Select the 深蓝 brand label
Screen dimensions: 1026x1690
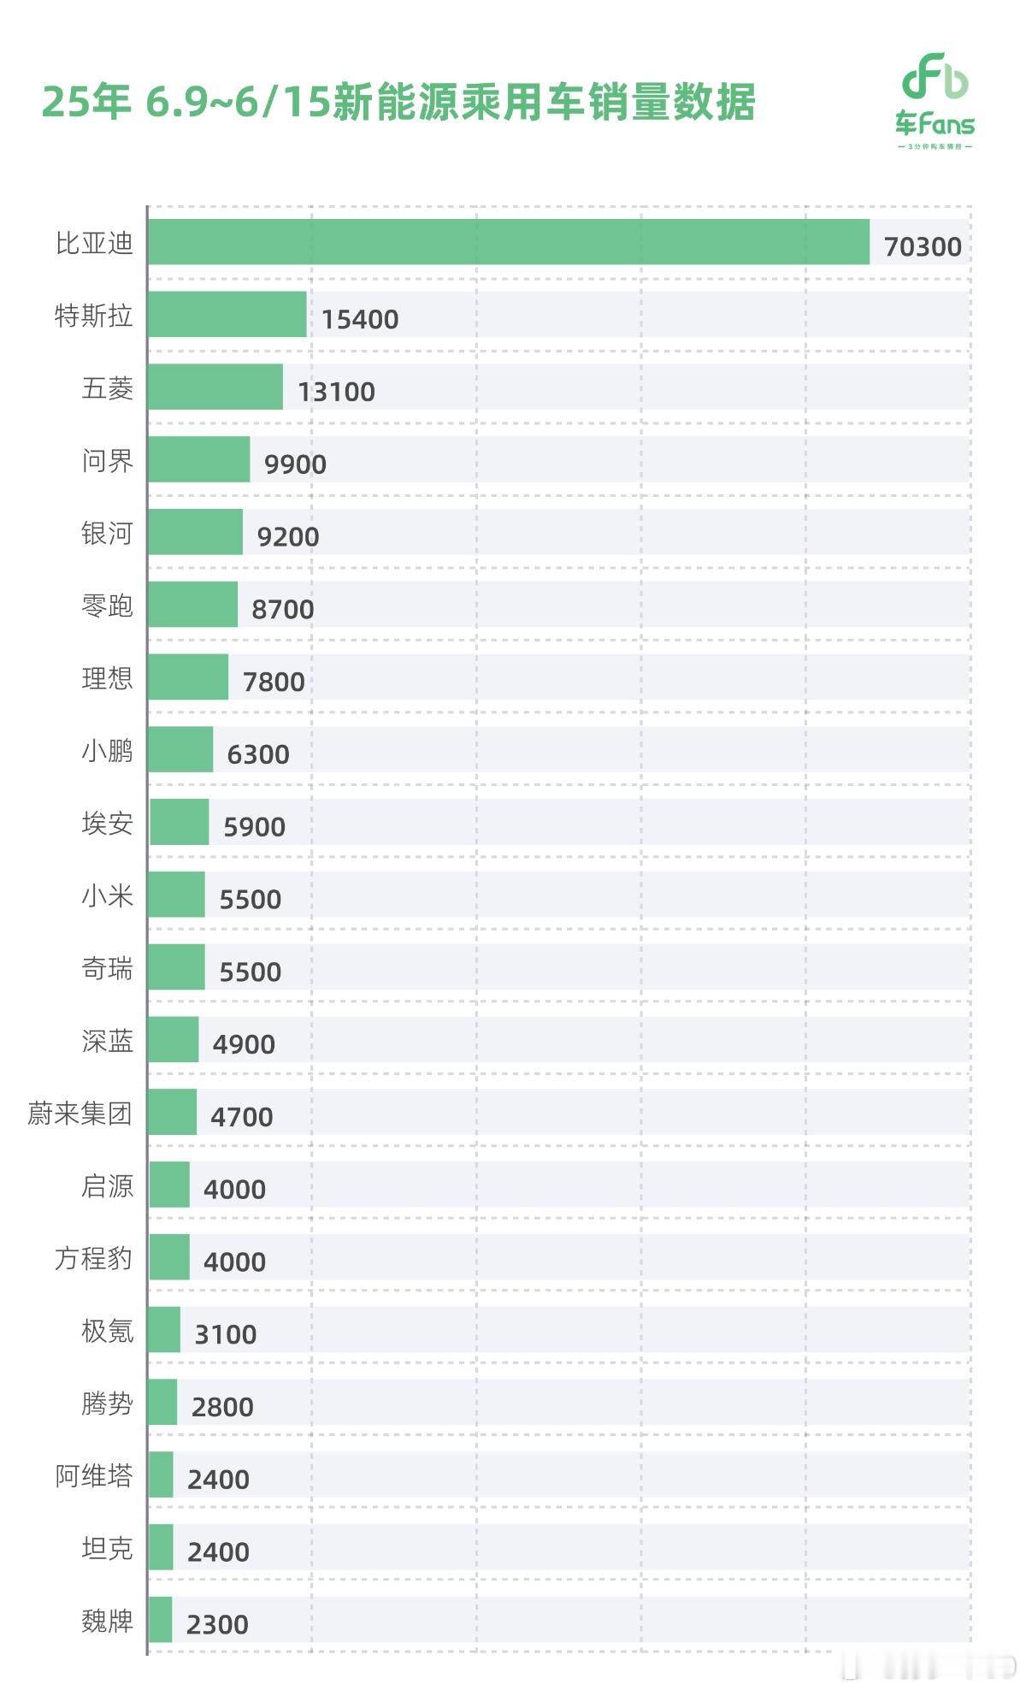(108, 1041)
